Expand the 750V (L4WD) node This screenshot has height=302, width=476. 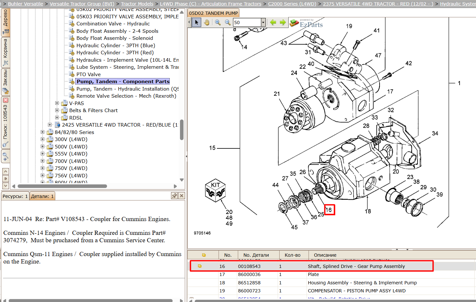(42, 168)
